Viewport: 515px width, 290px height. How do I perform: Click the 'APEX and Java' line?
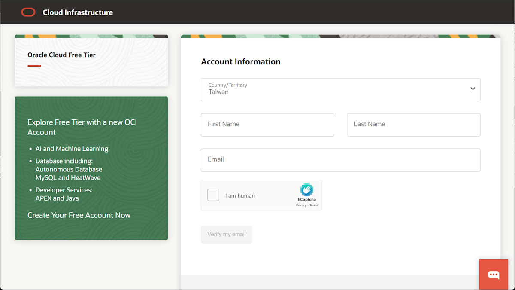[x=57, y=198]
